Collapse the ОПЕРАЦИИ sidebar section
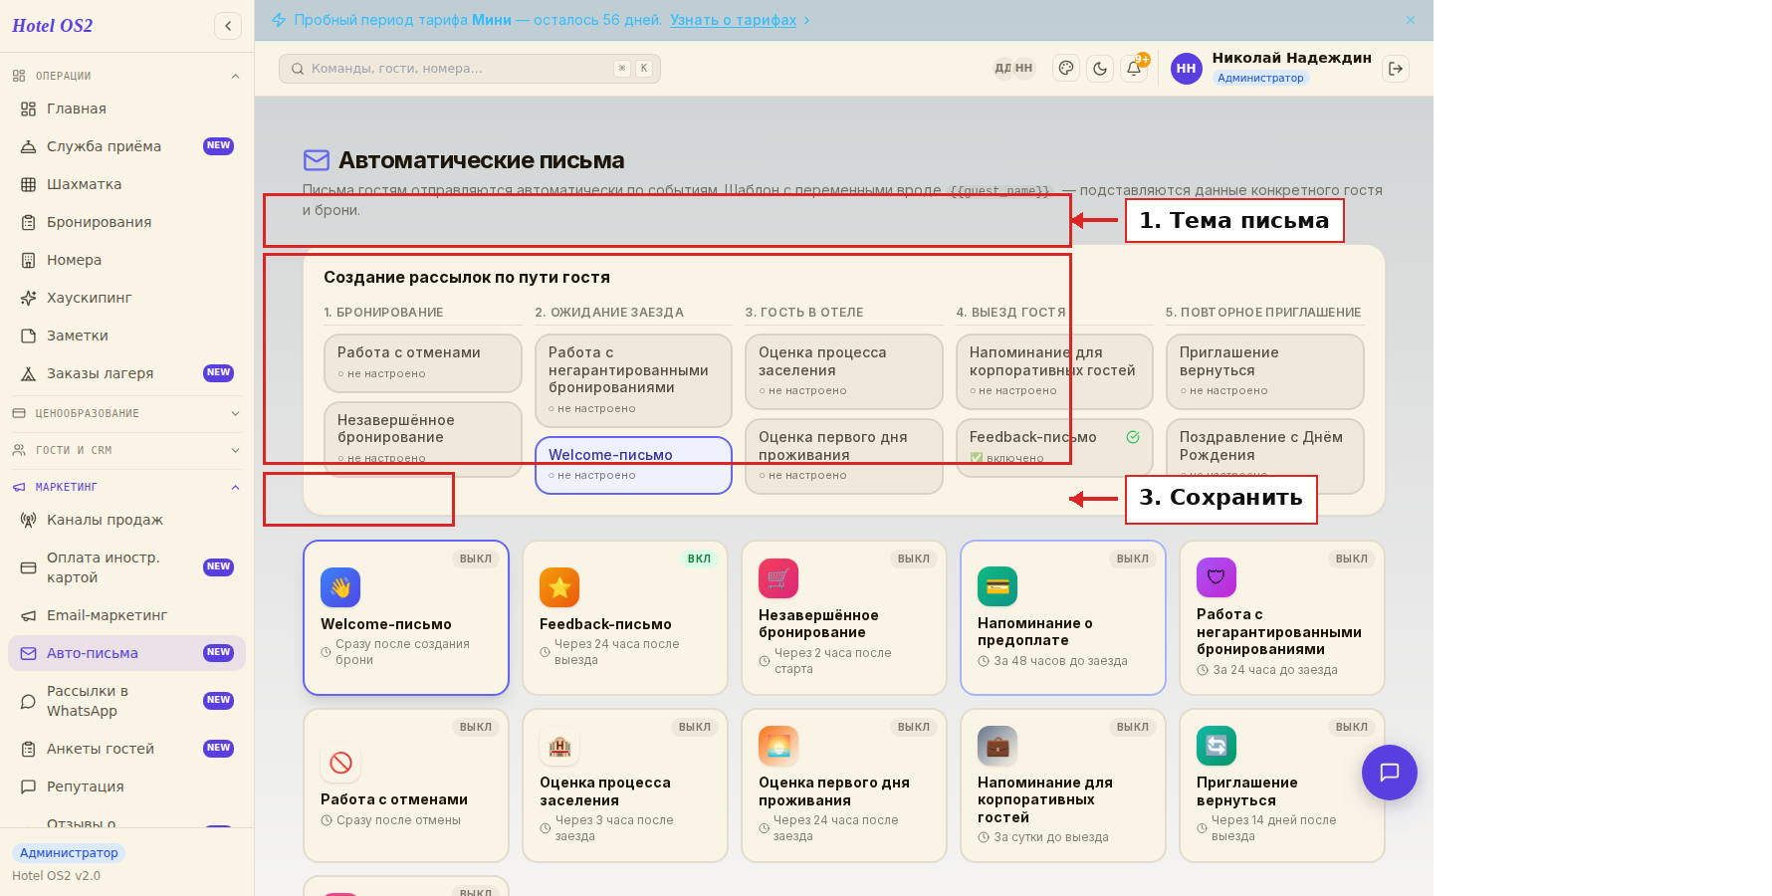This screenshot has height=896, width=1772. click(x=126, y=76)
